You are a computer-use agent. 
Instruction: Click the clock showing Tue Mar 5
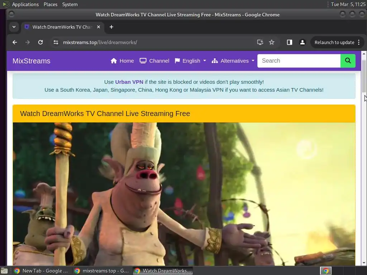tap(348, 4)
